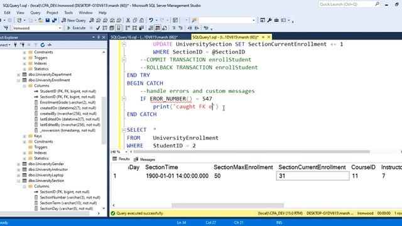
Task: Click the Object Explorer connect plug icon
Action: tap(15, 45)
